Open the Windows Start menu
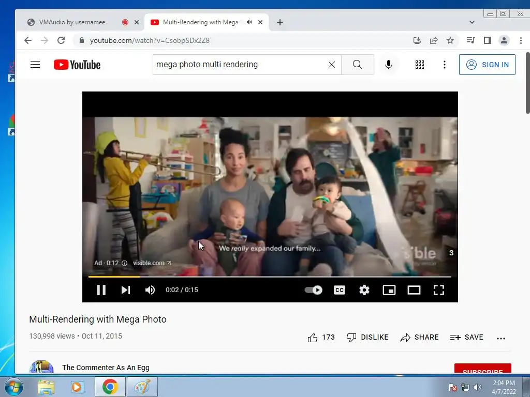This screenshot has height=397, width=530. click(x=13, y=387)
